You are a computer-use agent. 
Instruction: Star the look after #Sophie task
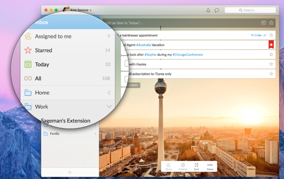click(271, 54)
